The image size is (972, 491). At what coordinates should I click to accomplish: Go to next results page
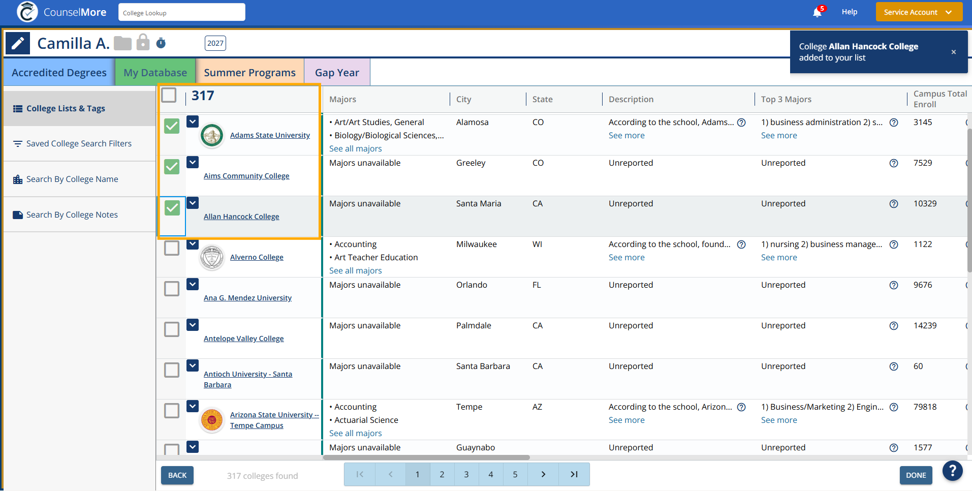pyautogui.click(x=543, y=474)
